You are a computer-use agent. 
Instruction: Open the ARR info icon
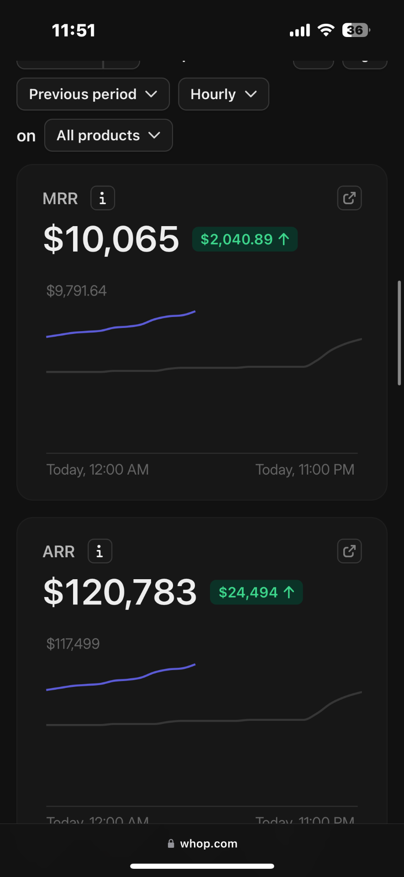(100, 551)
